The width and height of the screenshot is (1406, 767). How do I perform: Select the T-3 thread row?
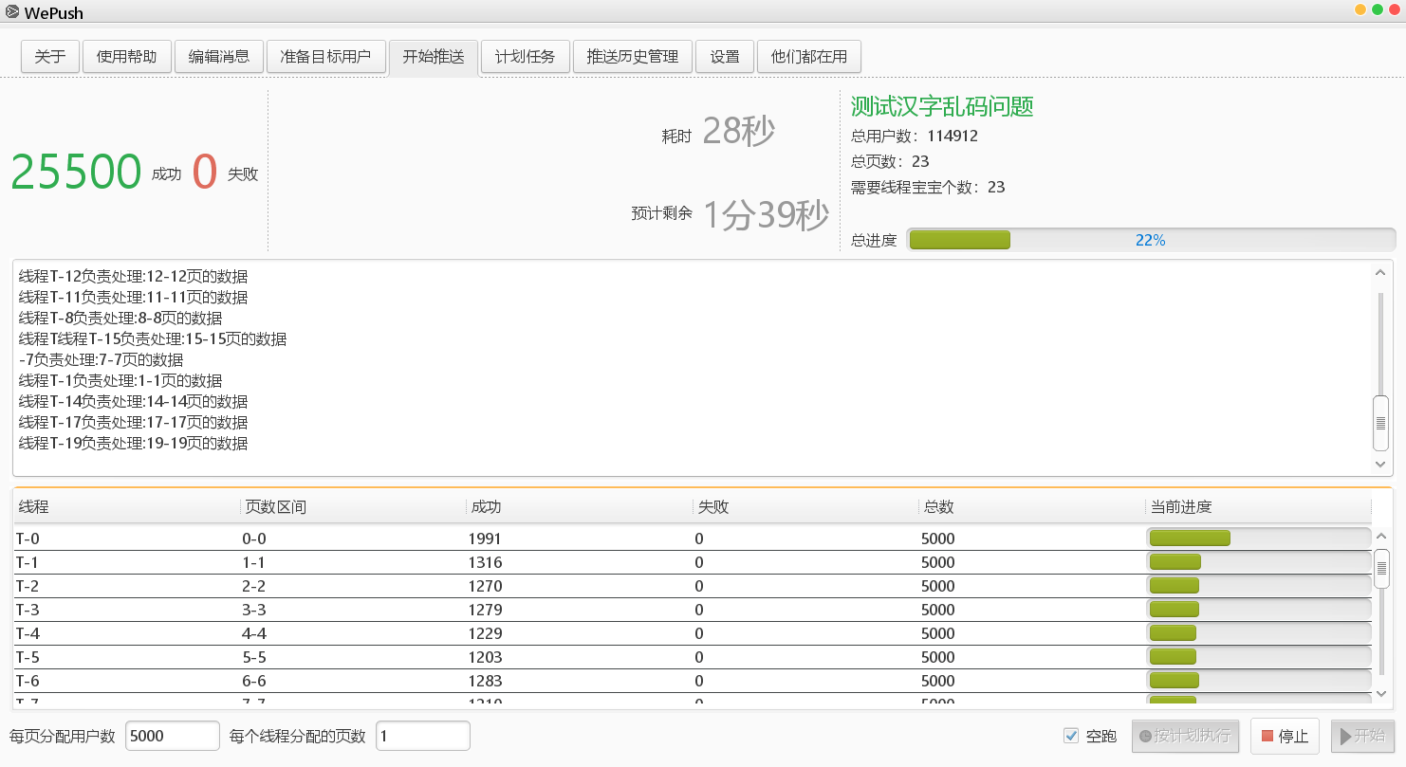[x=693, y=610]
